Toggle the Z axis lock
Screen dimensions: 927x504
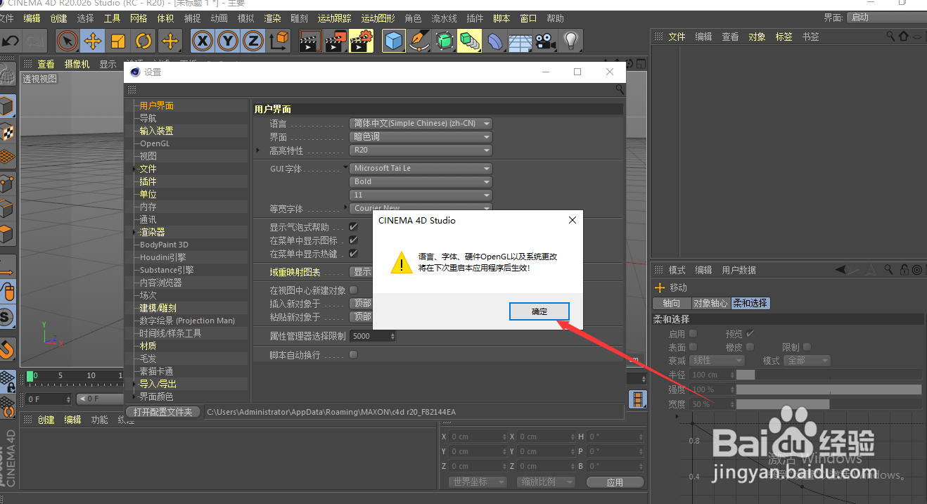point(253,41)
